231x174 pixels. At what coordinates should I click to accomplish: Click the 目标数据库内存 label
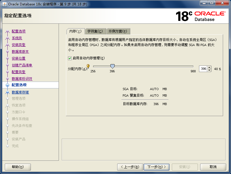point(135,104)
